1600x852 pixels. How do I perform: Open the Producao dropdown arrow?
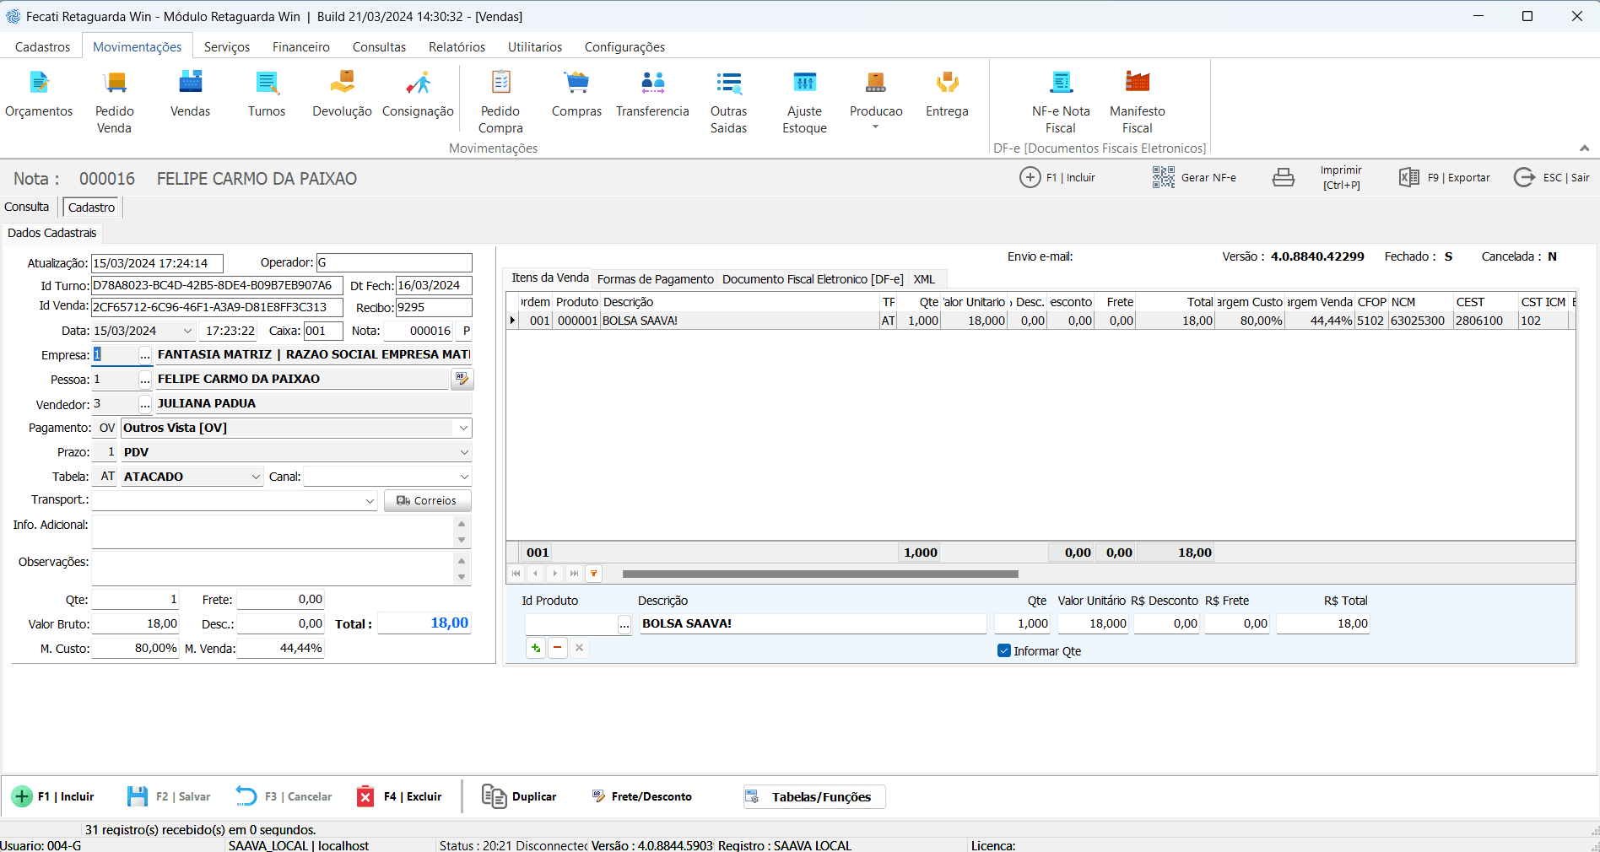point(875,127)
